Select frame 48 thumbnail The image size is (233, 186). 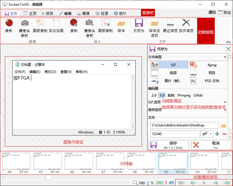142,163
